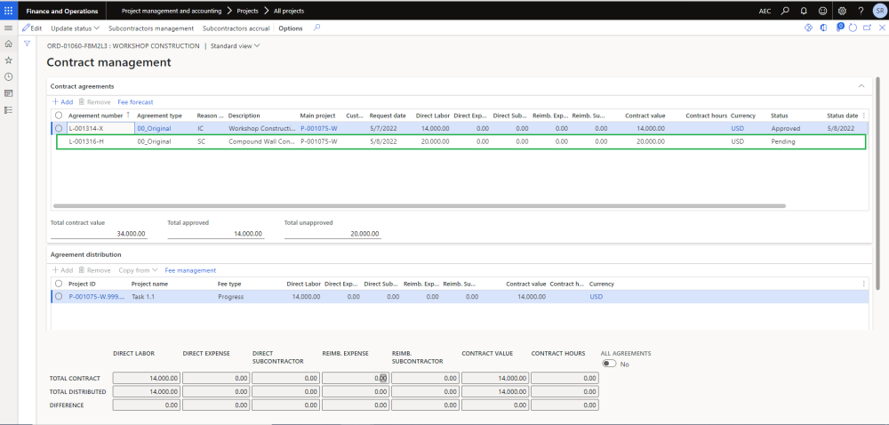Select the Task 1.1 distribution row radio
This screenshot has height=425, width=889.
point(59,297)
